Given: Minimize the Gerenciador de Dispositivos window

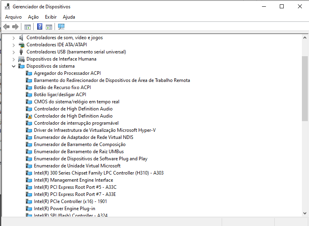Looking at the screenshot, I should click(264, 6).
